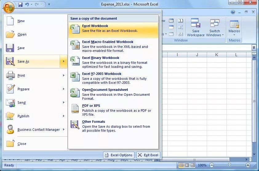Click the Publish network folder icon
Screen dimensions: 259x171
10,116
